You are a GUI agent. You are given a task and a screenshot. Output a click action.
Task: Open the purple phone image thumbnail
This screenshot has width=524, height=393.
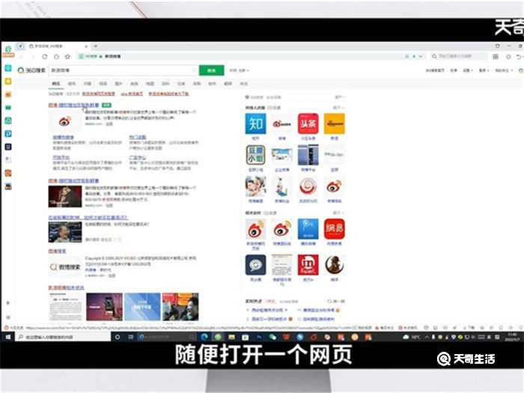pyautogui.click(x=104, y=307)
